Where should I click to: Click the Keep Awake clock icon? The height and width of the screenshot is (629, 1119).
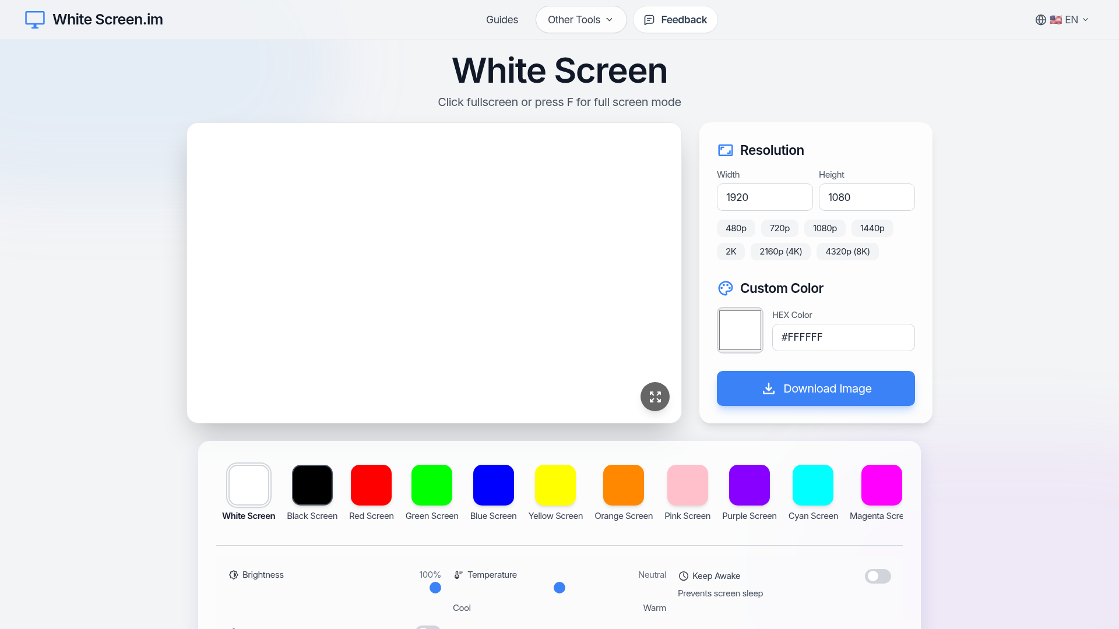click(684, 576)
